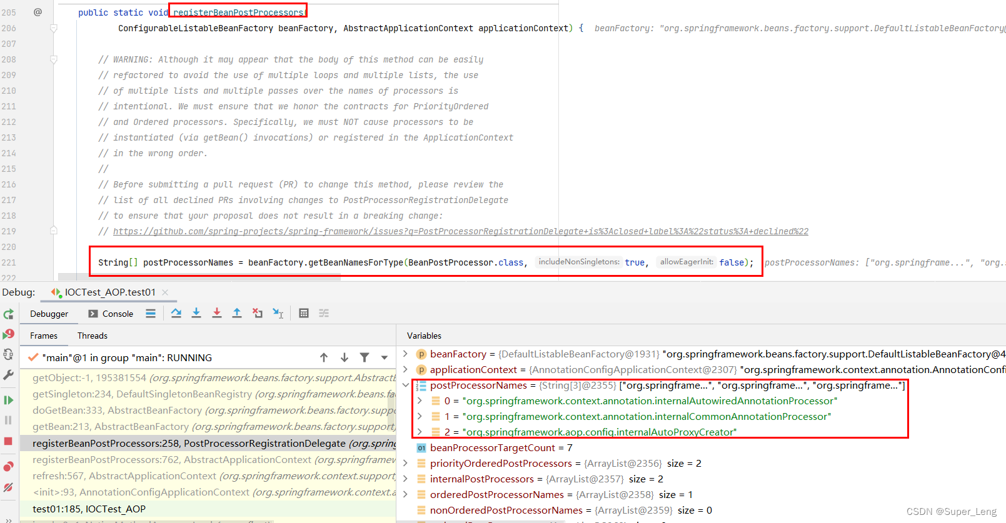The height and width of the screenshot is (523, 1006).
Task: Collapse the postProcessorNames variable
Action: 406,385
